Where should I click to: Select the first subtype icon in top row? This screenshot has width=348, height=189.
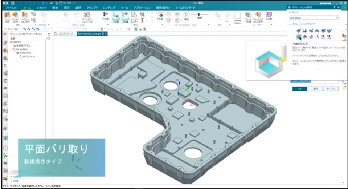point(299,31)
